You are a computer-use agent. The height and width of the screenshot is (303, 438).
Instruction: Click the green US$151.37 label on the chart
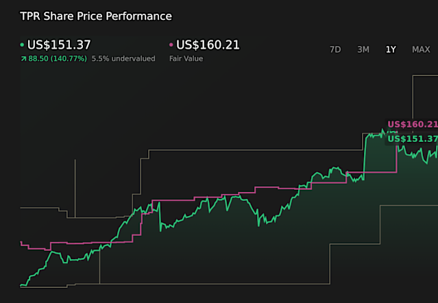coord(412,139)
